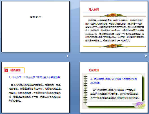The height and width of the screenshot is (114, 149).
Task: Select the black body paragraph on slide 2
Action: coord(115,31)
